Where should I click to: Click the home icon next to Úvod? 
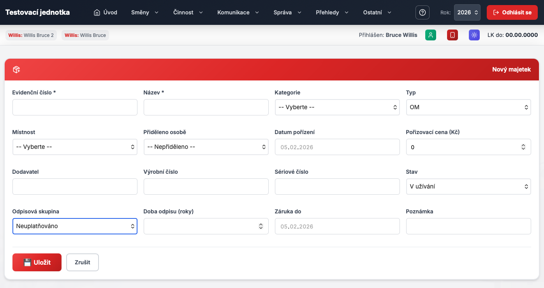[97, 12]
